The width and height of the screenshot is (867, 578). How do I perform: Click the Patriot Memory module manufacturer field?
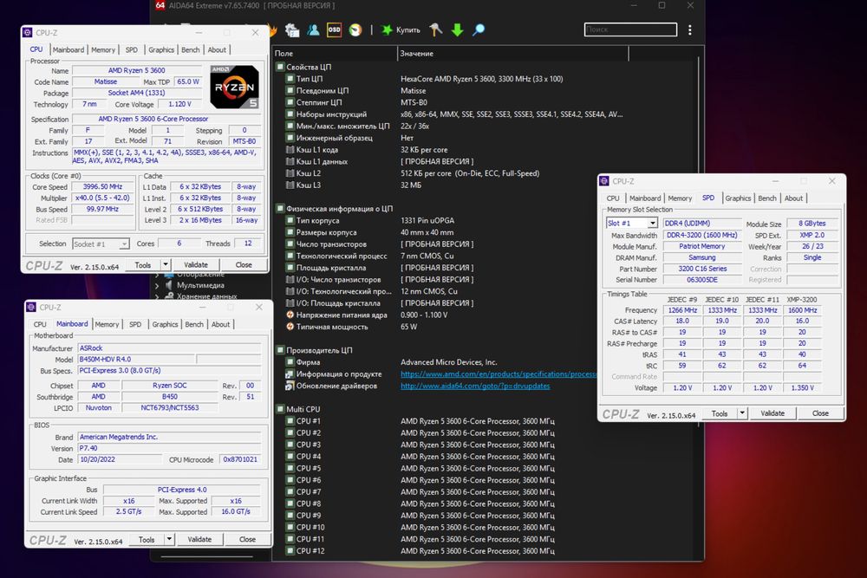[701, 246]
